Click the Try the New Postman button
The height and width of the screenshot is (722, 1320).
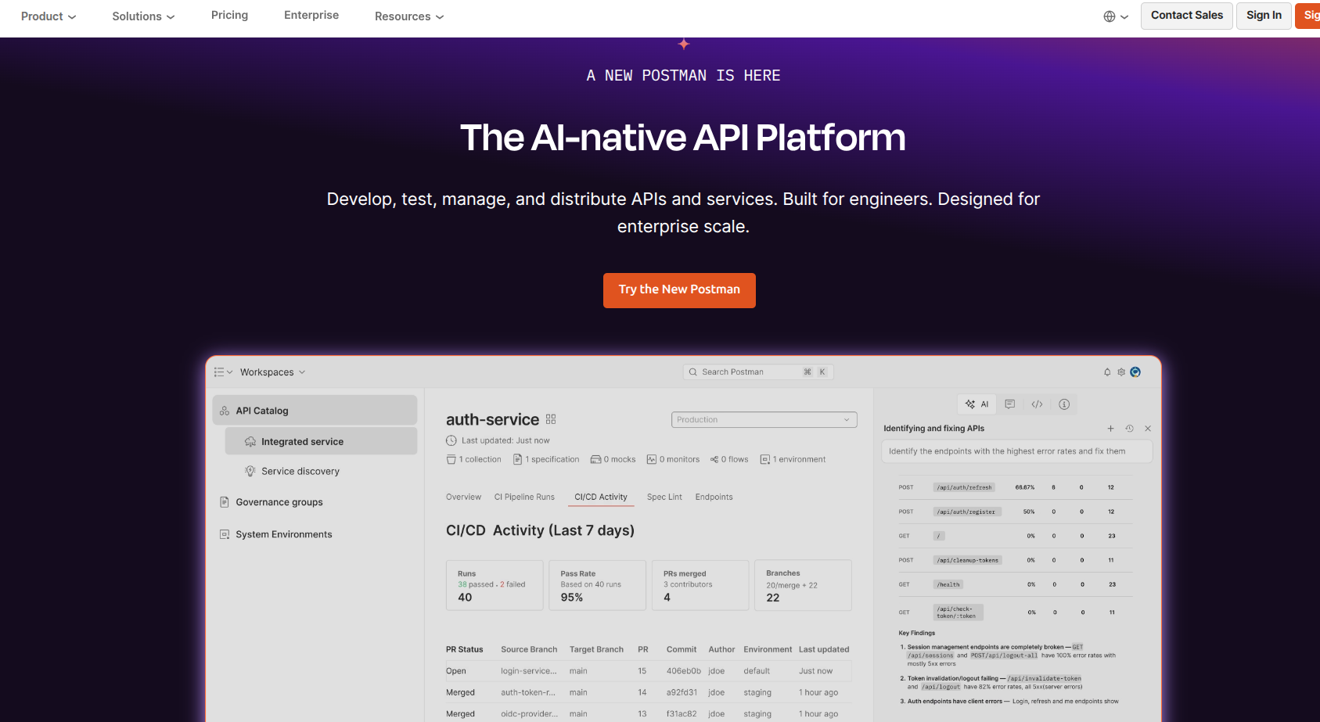point(679,290)
